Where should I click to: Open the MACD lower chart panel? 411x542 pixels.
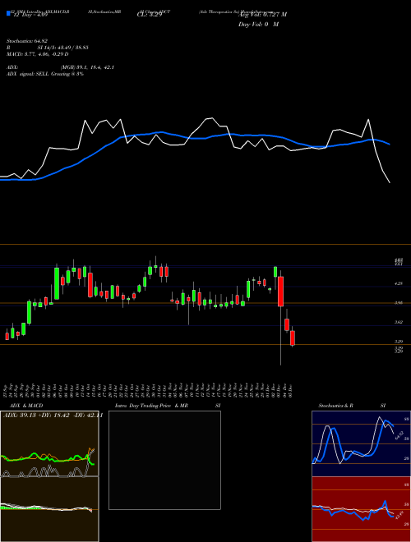coord(49,509)
